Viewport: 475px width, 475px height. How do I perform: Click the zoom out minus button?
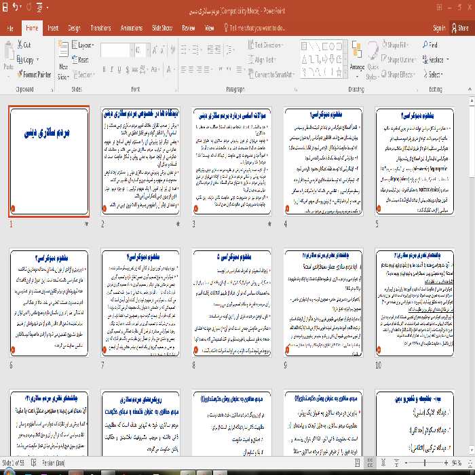[x=406, y=463]
